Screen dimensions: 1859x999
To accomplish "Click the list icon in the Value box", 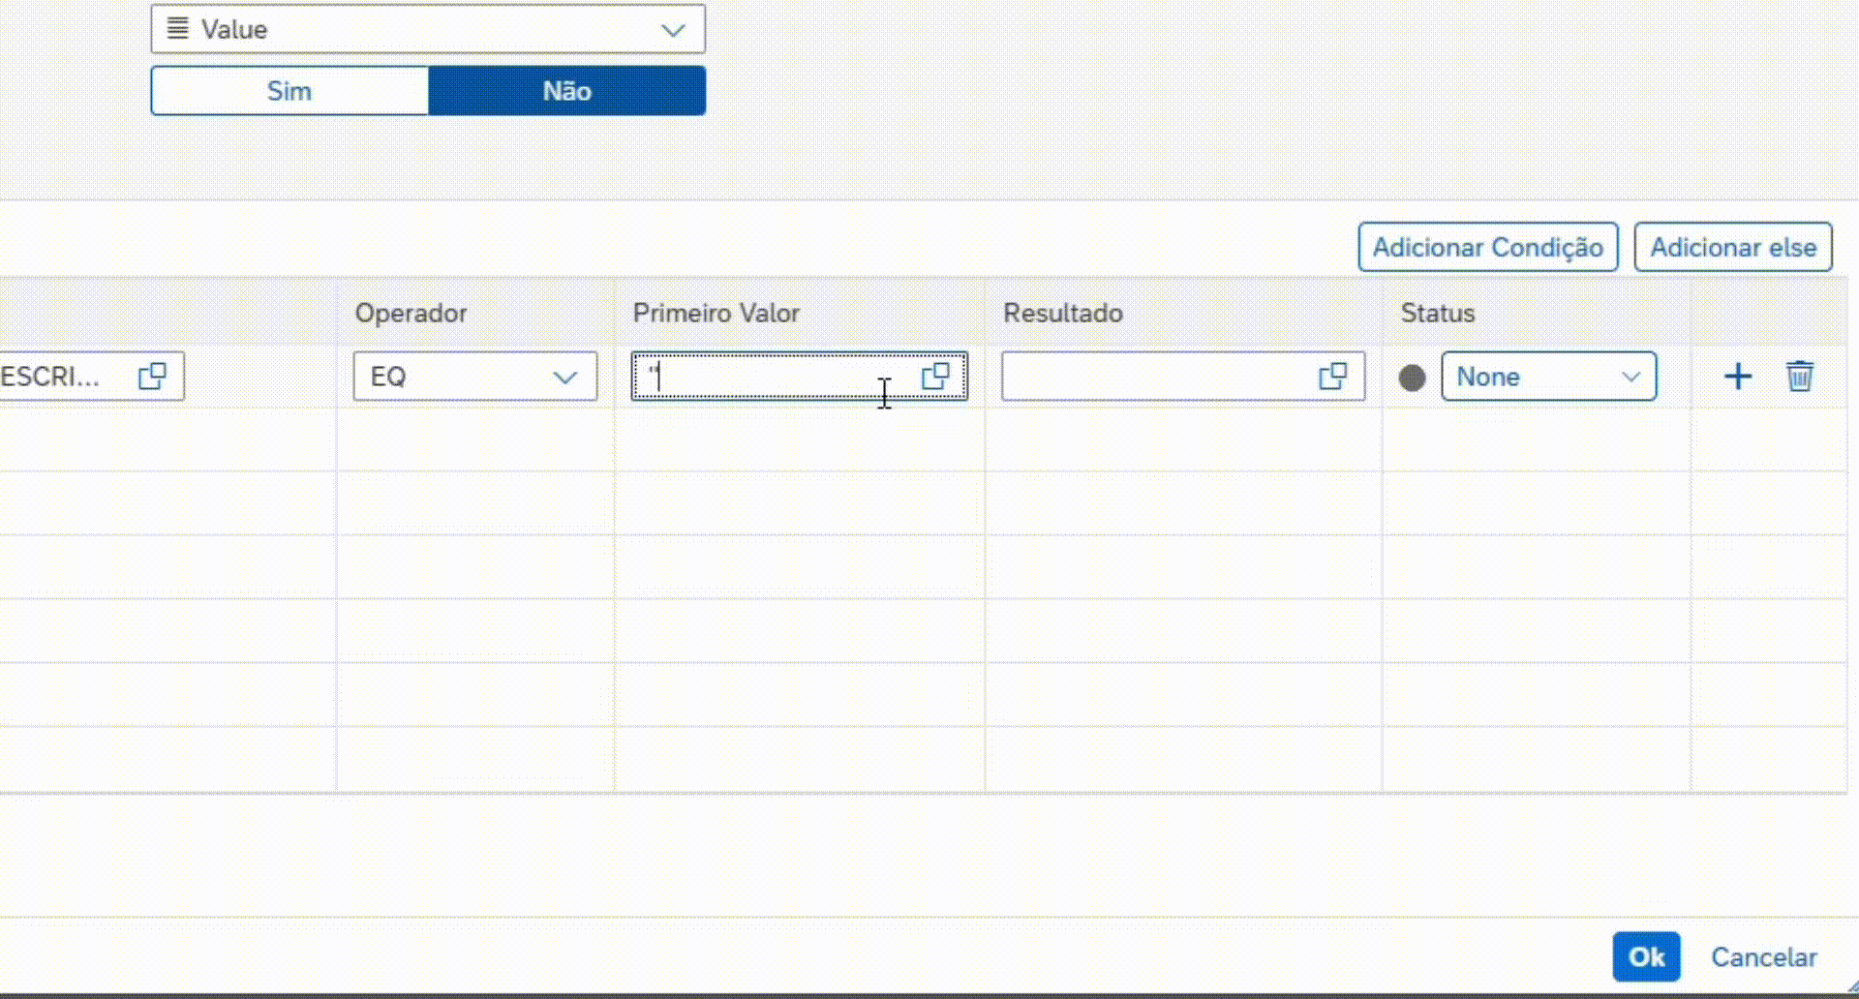I will click(177, 28).
